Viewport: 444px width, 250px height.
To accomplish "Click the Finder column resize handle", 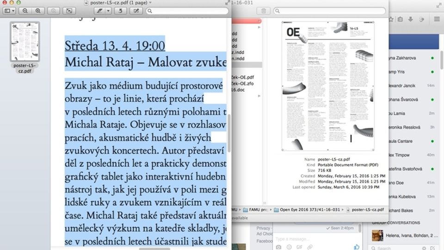I will pos(265,203).
